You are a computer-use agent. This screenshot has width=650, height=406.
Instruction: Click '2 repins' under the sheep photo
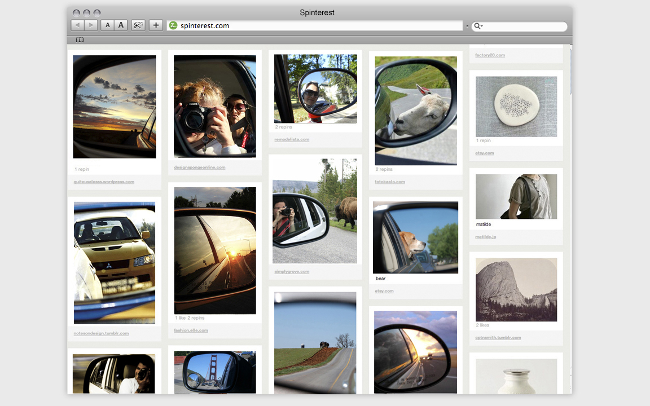coord(384,169)
